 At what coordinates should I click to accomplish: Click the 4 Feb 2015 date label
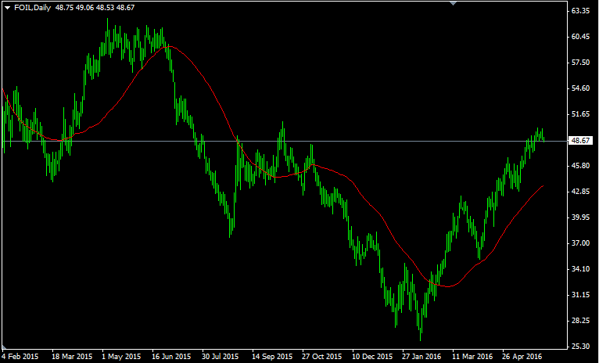click(x=20, y=357)
